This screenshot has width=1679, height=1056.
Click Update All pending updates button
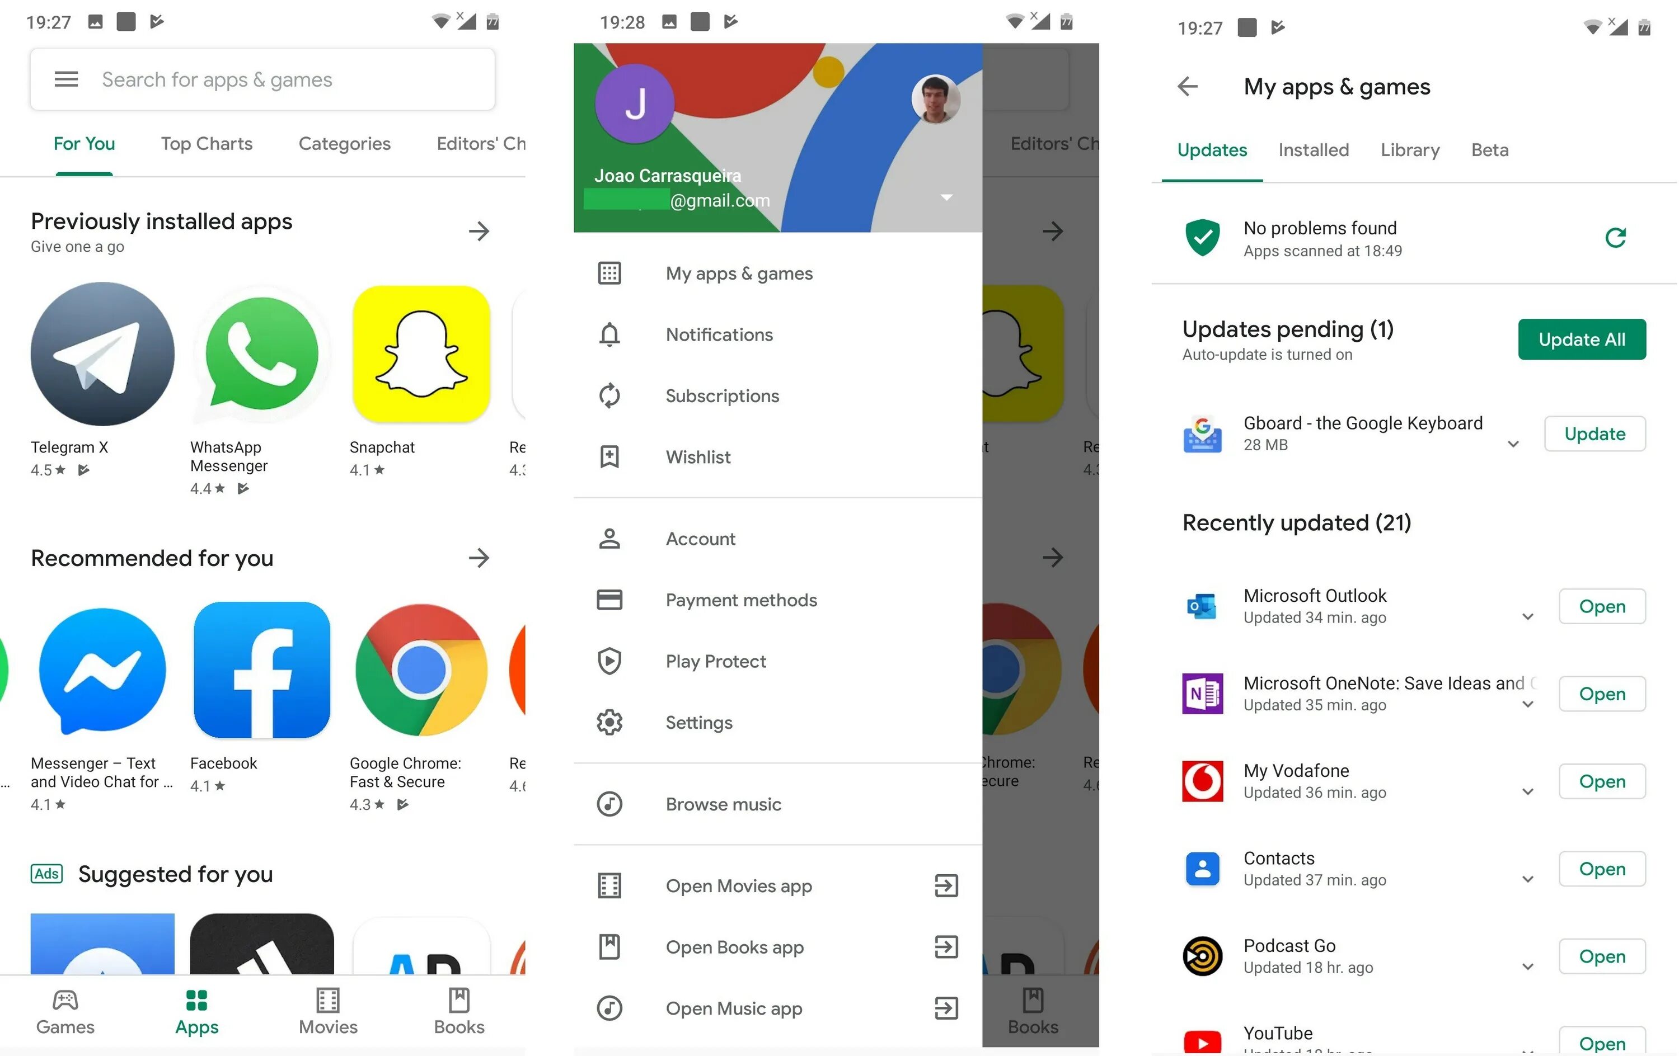[1582, 340]
